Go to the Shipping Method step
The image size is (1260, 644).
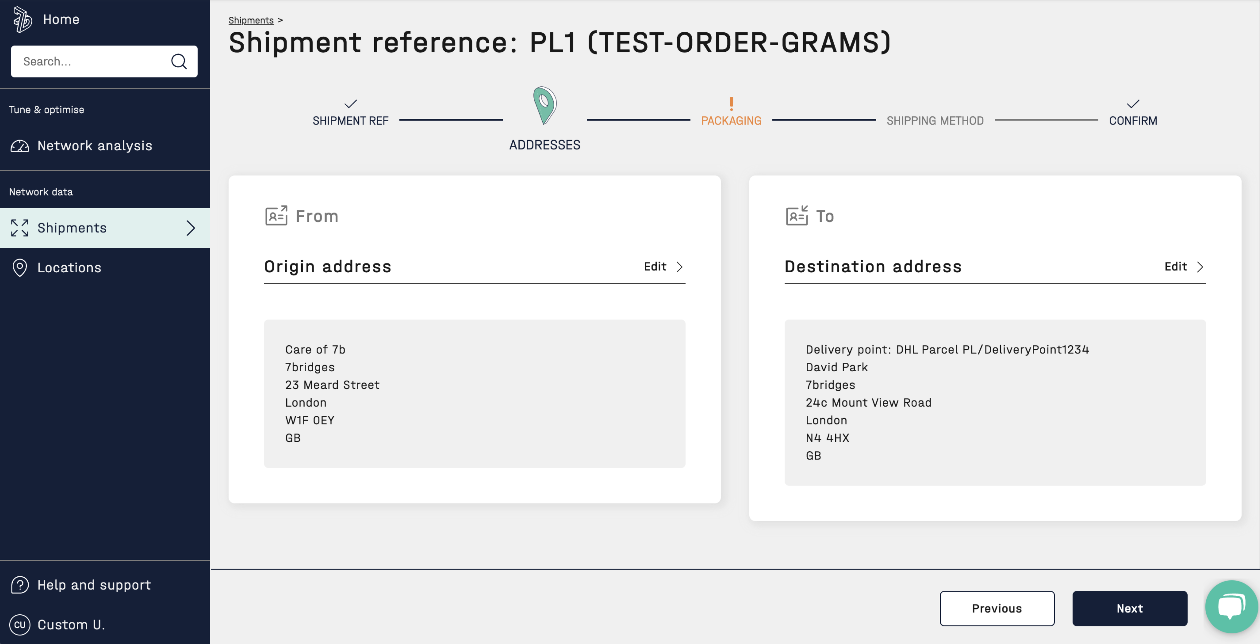pos(935,120)
